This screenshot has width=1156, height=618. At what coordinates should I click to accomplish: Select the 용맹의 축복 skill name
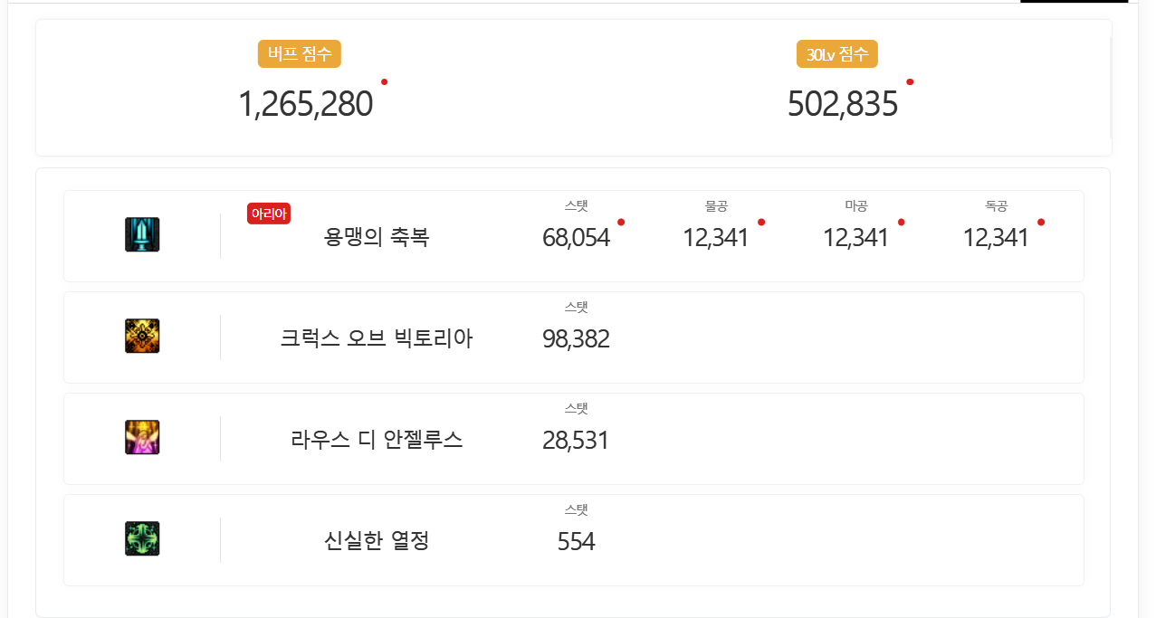tap(377, 237)
